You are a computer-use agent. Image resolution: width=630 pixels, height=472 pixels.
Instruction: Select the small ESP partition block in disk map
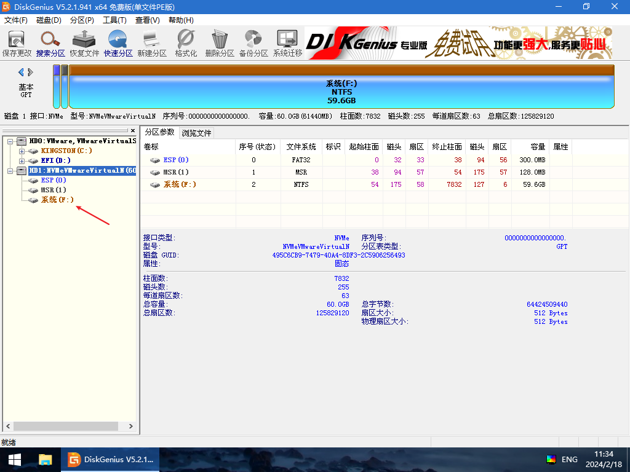[x=57, y=87]
